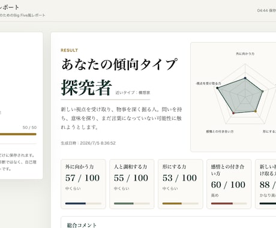The height and width of the screenshot is (228, 276).
Task: Click the RESULT label above the heading
Action: 70,50
